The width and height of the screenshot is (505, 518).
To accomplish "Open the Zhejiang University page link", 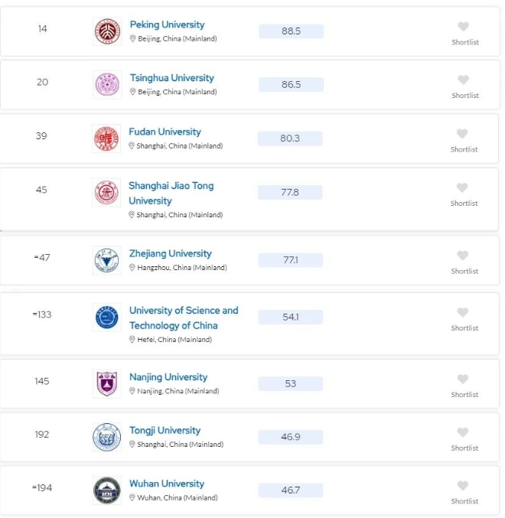I will coord(171,253).
